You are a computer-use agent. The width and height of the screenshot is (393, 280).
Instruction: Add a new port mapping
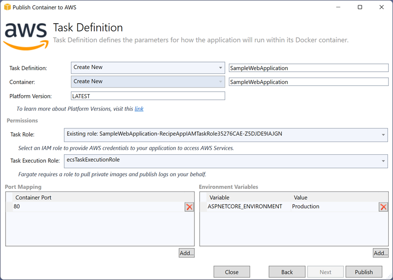pos(187,253)
